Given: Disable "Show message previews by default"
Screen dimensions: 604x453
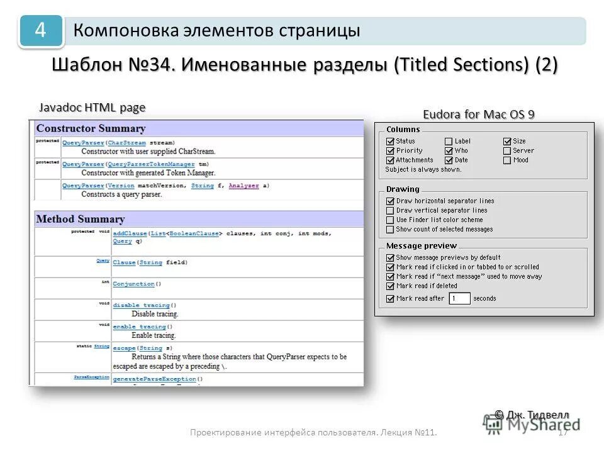Looking at the screenshot, I should click(x=389, y=257).
